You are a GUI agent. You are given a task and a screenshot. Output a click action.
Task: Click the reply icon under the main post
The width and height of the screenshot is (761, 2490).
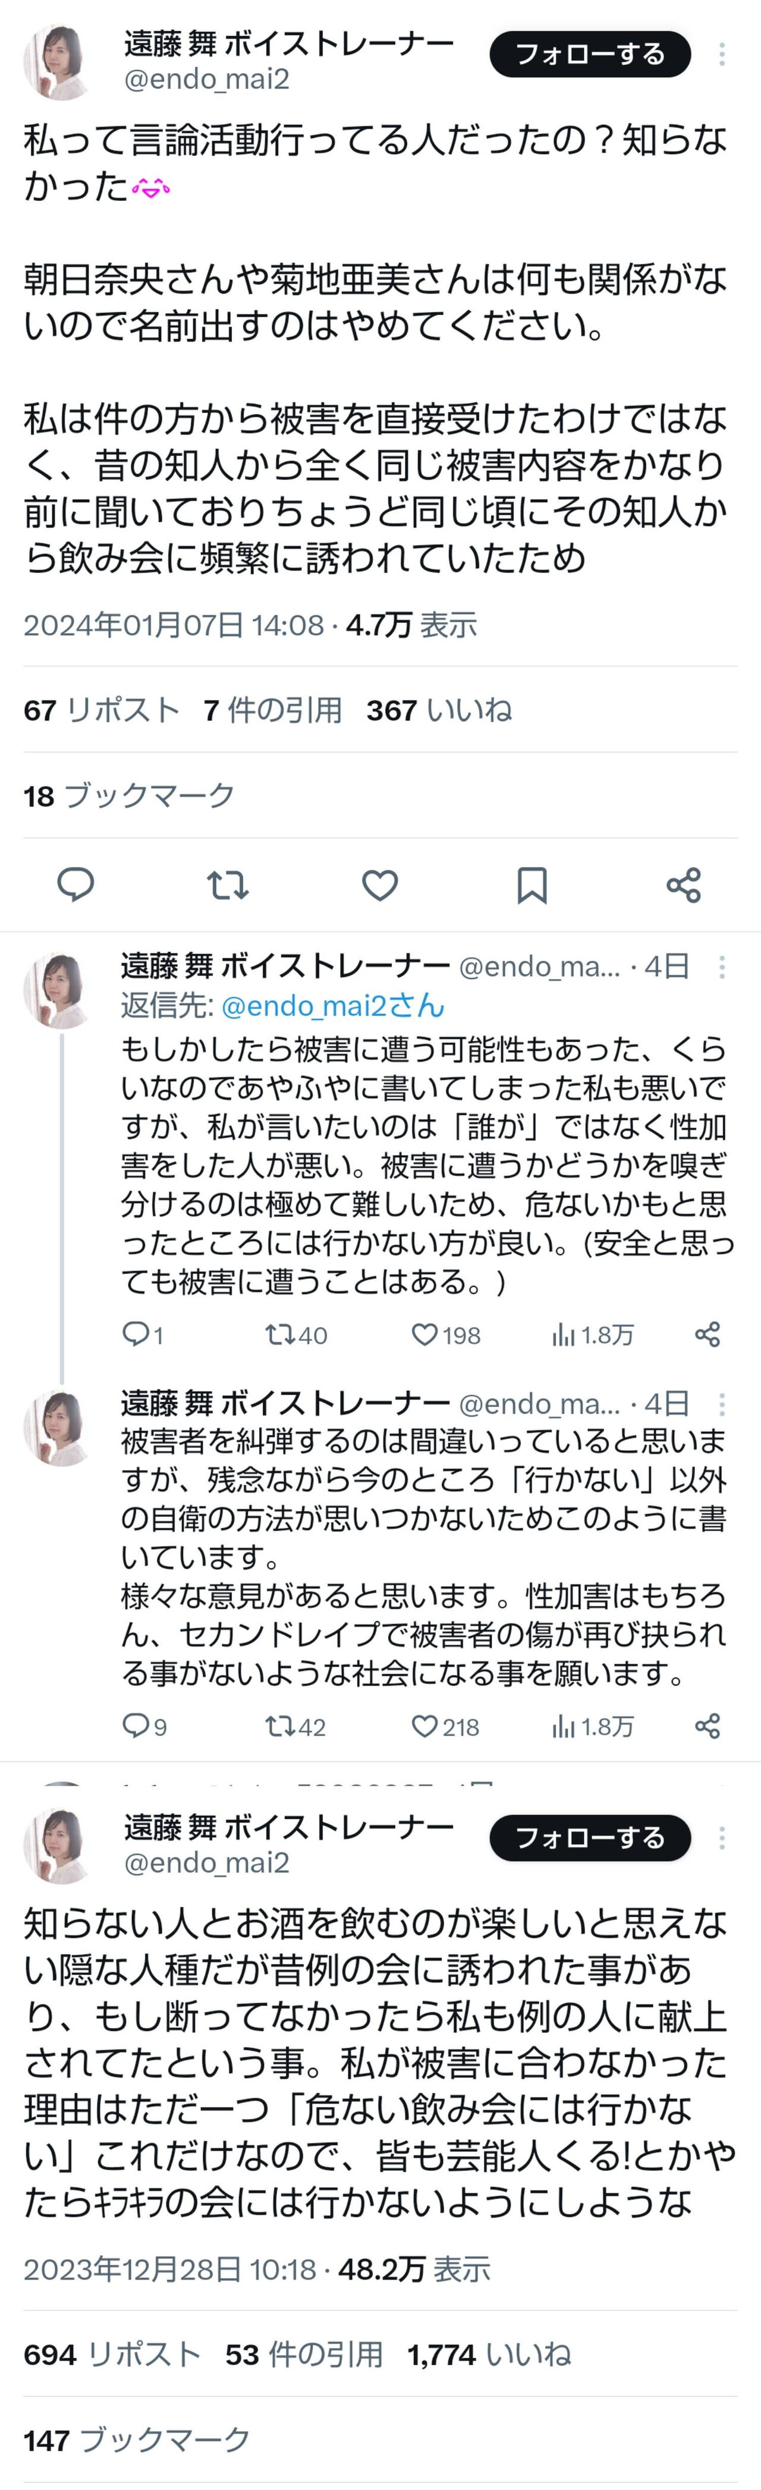coord(76,884)
